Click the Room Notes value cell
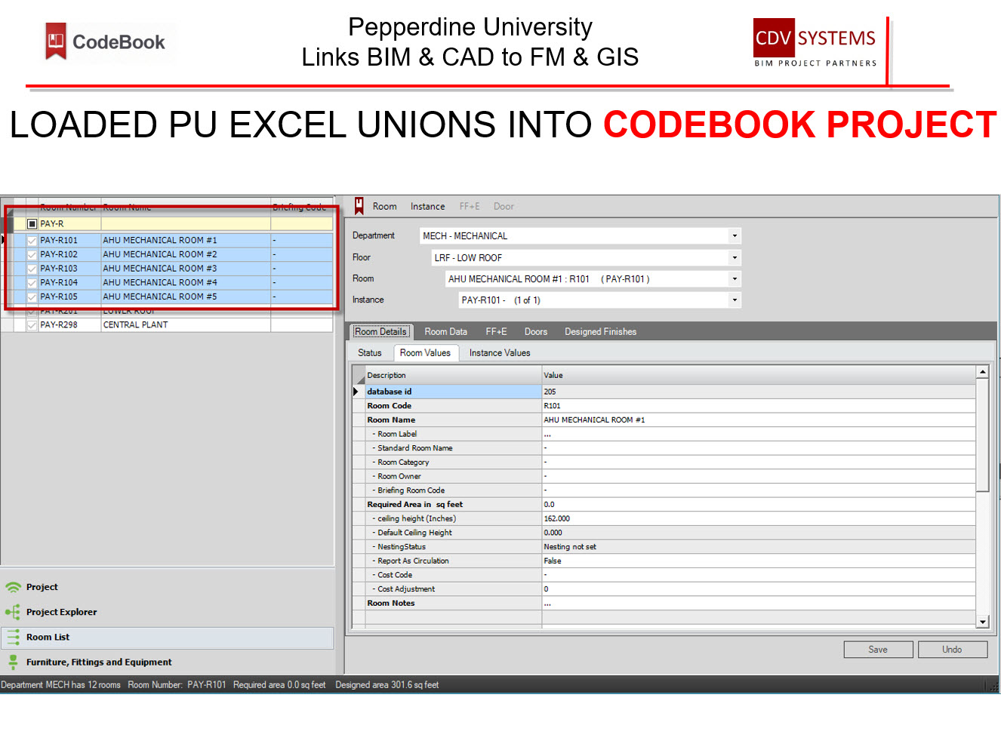This screenshot has width=1001, height=750. click(758, 604)
